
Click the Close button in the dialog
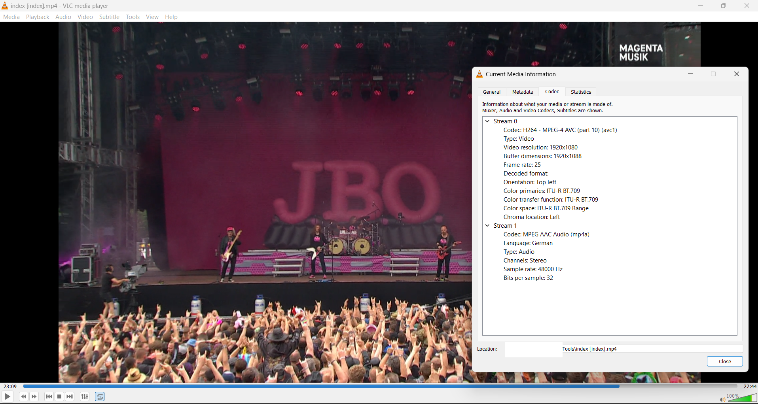725,361
